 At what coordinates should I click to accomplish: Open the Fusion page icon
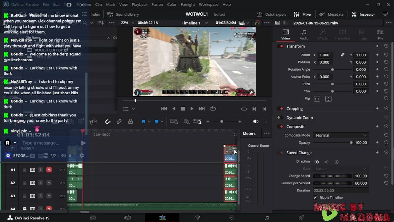tap(197, 218)
